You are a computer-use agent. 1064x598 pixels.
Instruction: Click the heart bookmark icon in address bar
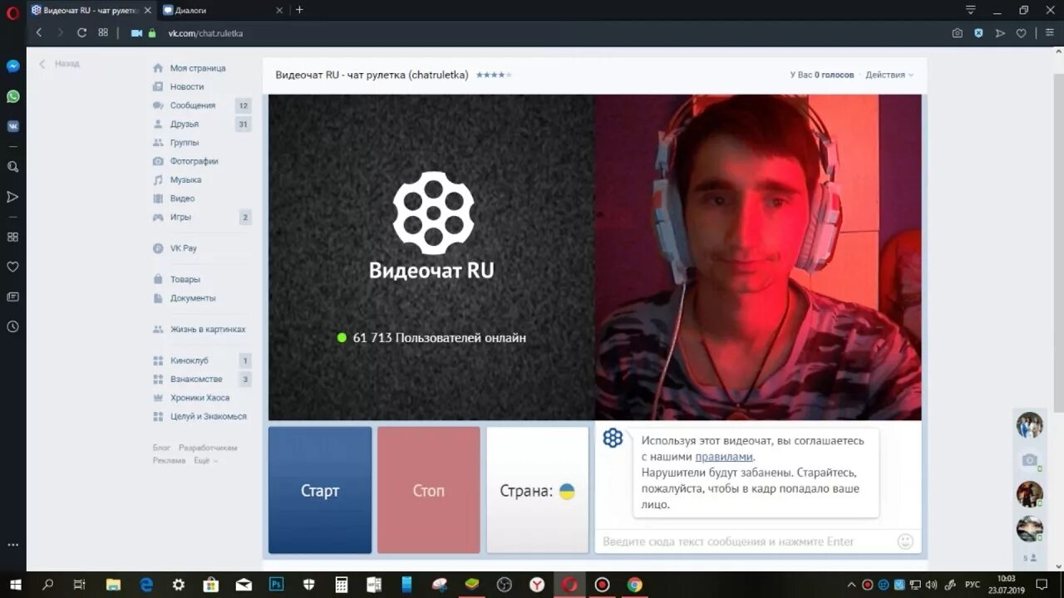(x=1021, y=33)
